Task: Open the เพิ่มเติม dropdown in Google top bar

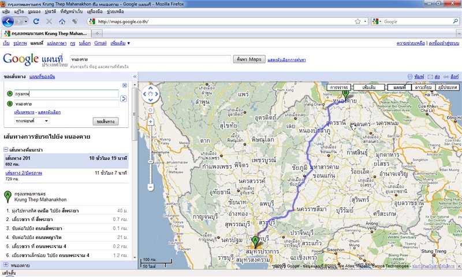Action: [120, 43]
